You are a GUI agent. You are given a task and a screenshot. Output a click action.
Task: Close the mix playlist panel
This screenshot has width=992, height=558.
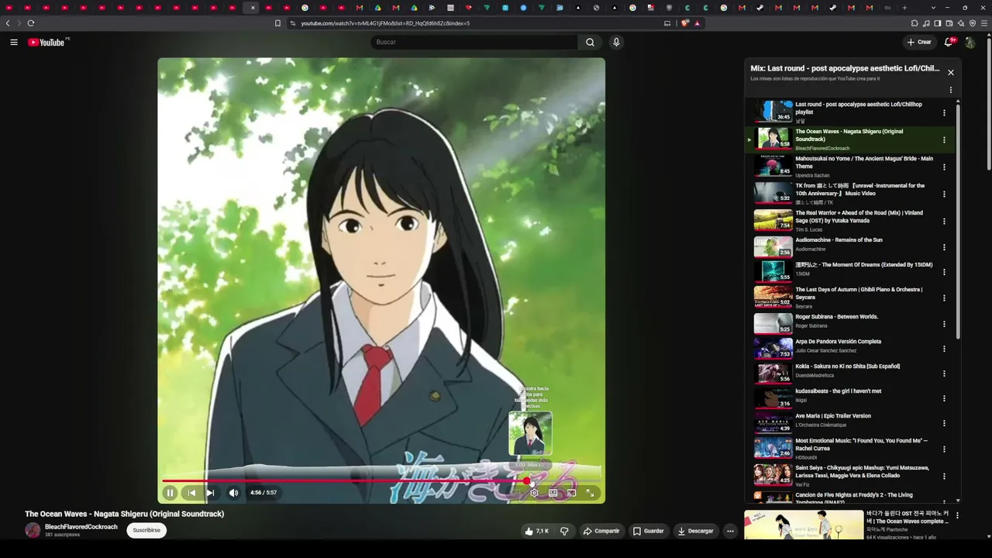pyautogui.click(x=951, y=73)
